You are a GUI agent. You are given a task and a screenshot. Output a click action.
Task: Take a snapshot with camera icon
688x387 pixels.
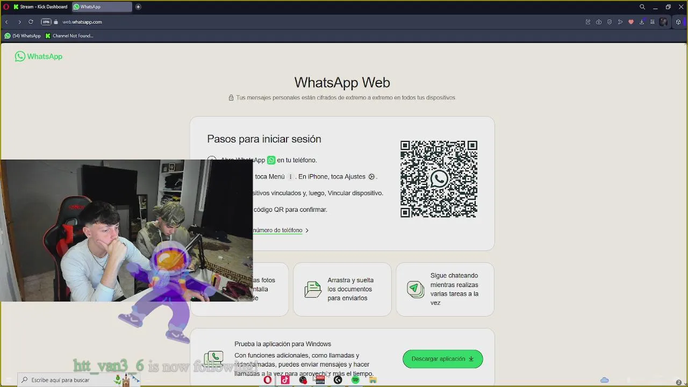[599, 22]
